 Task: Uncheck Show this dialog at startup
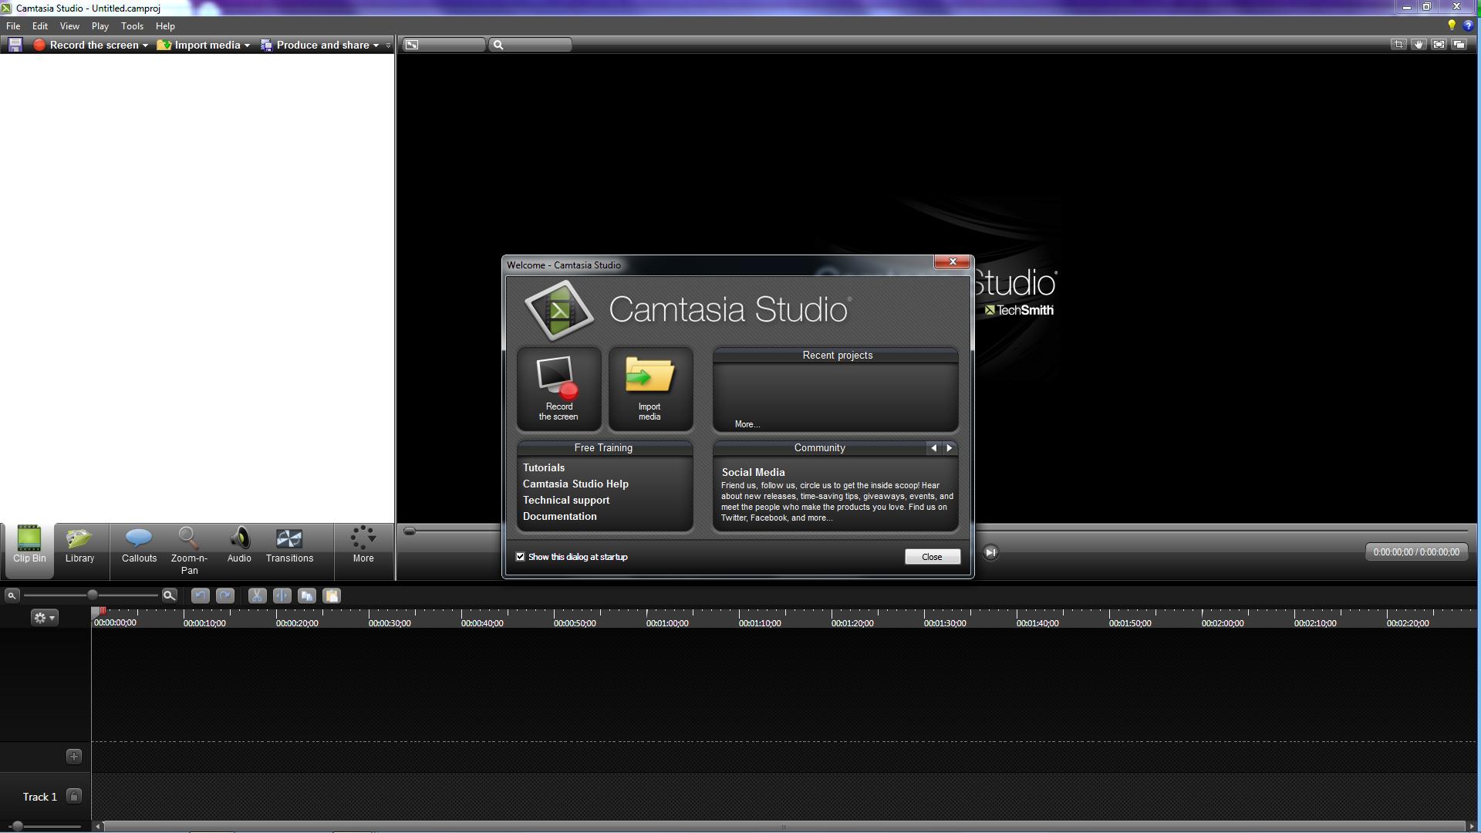(520, 557)
